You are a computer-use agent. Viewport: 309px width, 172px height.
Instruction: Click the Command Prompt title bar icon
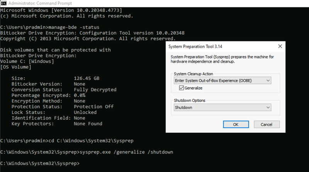tap(3, 3)
